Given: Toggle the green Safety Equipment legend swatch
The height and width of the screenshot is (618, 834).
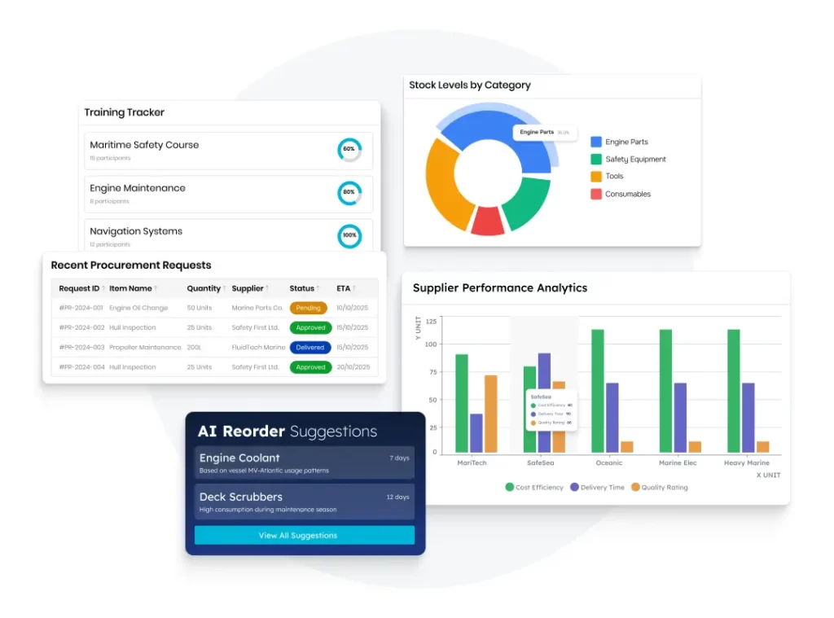Looking at the screenshot, I should tap(596, 159).
